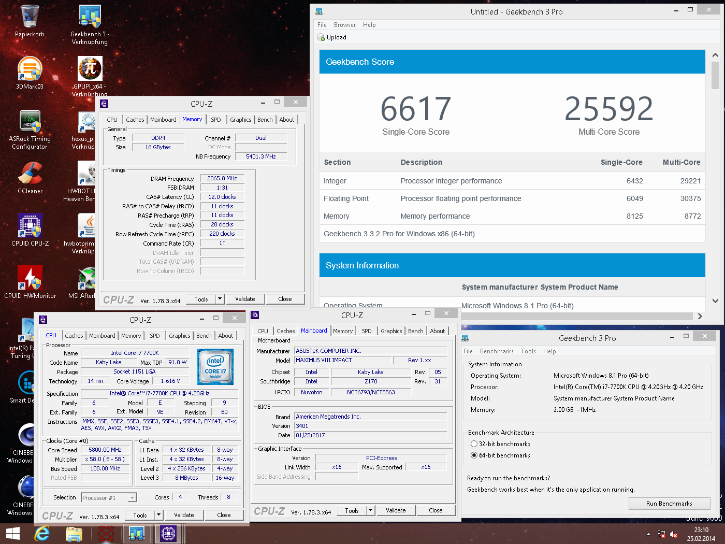Click the Single-Core Score 6617

point(416,109)
